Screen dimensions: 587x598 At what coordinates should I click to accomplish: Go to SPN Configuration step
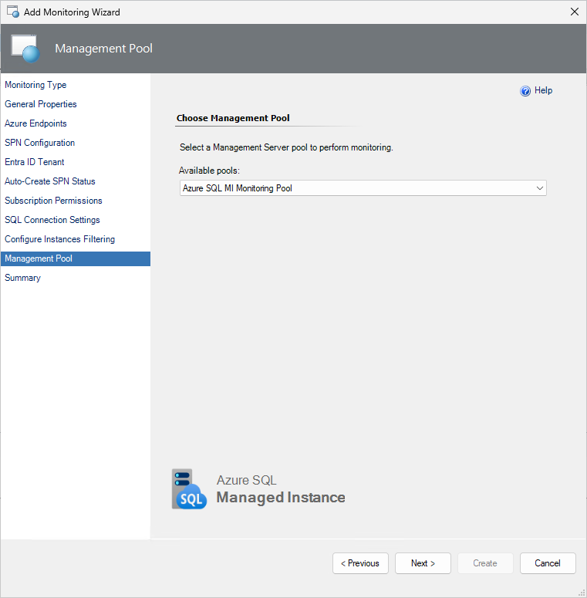click(39, 143)
